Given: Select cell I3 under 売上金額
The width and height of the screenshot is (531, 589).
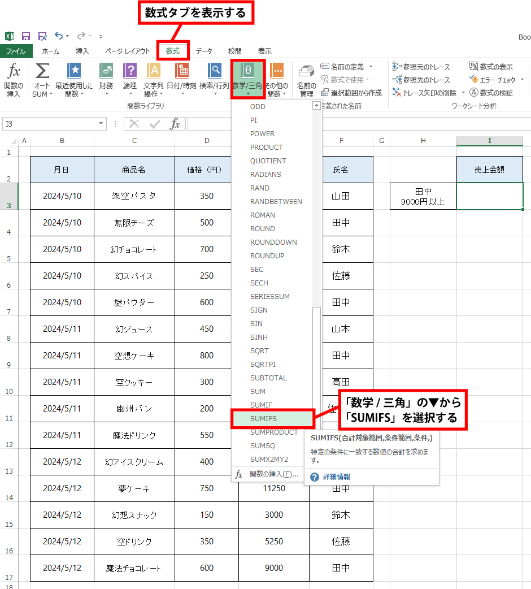Looking at the screenshot, I should (489, 196).
